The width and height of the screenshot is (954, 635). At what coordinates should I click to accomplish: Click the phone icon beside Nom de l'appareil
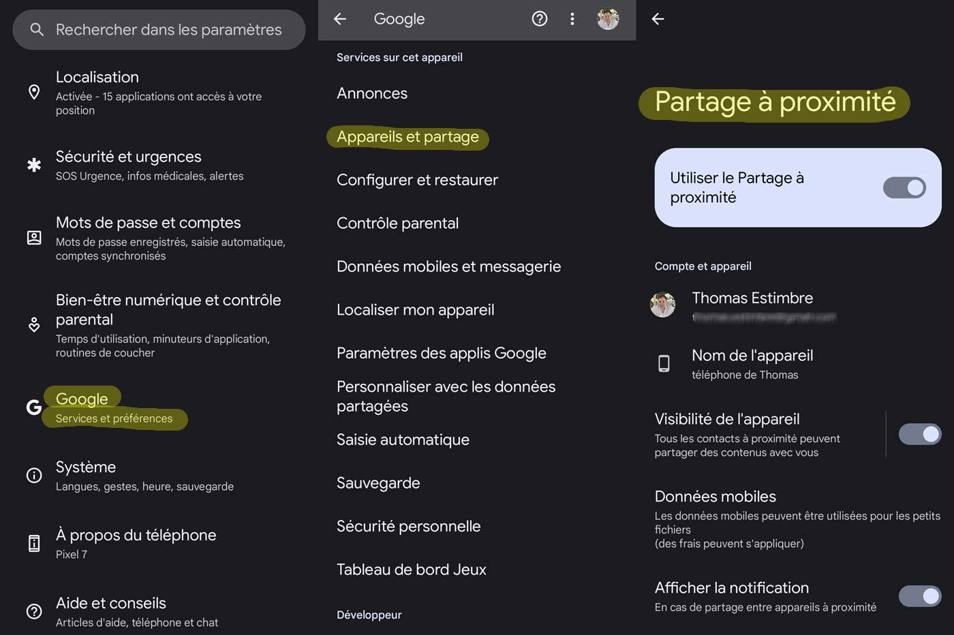[664, 364]
